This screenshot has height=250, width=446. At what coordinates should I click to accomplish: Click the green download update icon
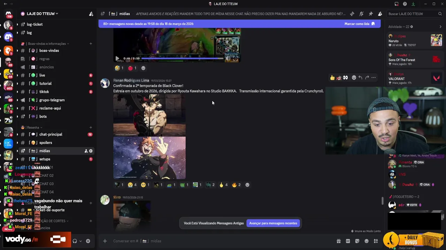(x=413, y=4)
